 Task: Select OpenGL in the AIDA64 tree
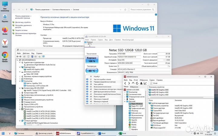point(134,120)
